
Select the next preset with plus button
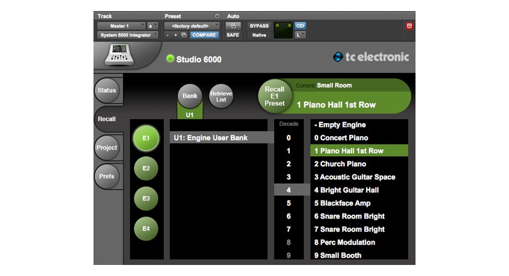(175, 35)
